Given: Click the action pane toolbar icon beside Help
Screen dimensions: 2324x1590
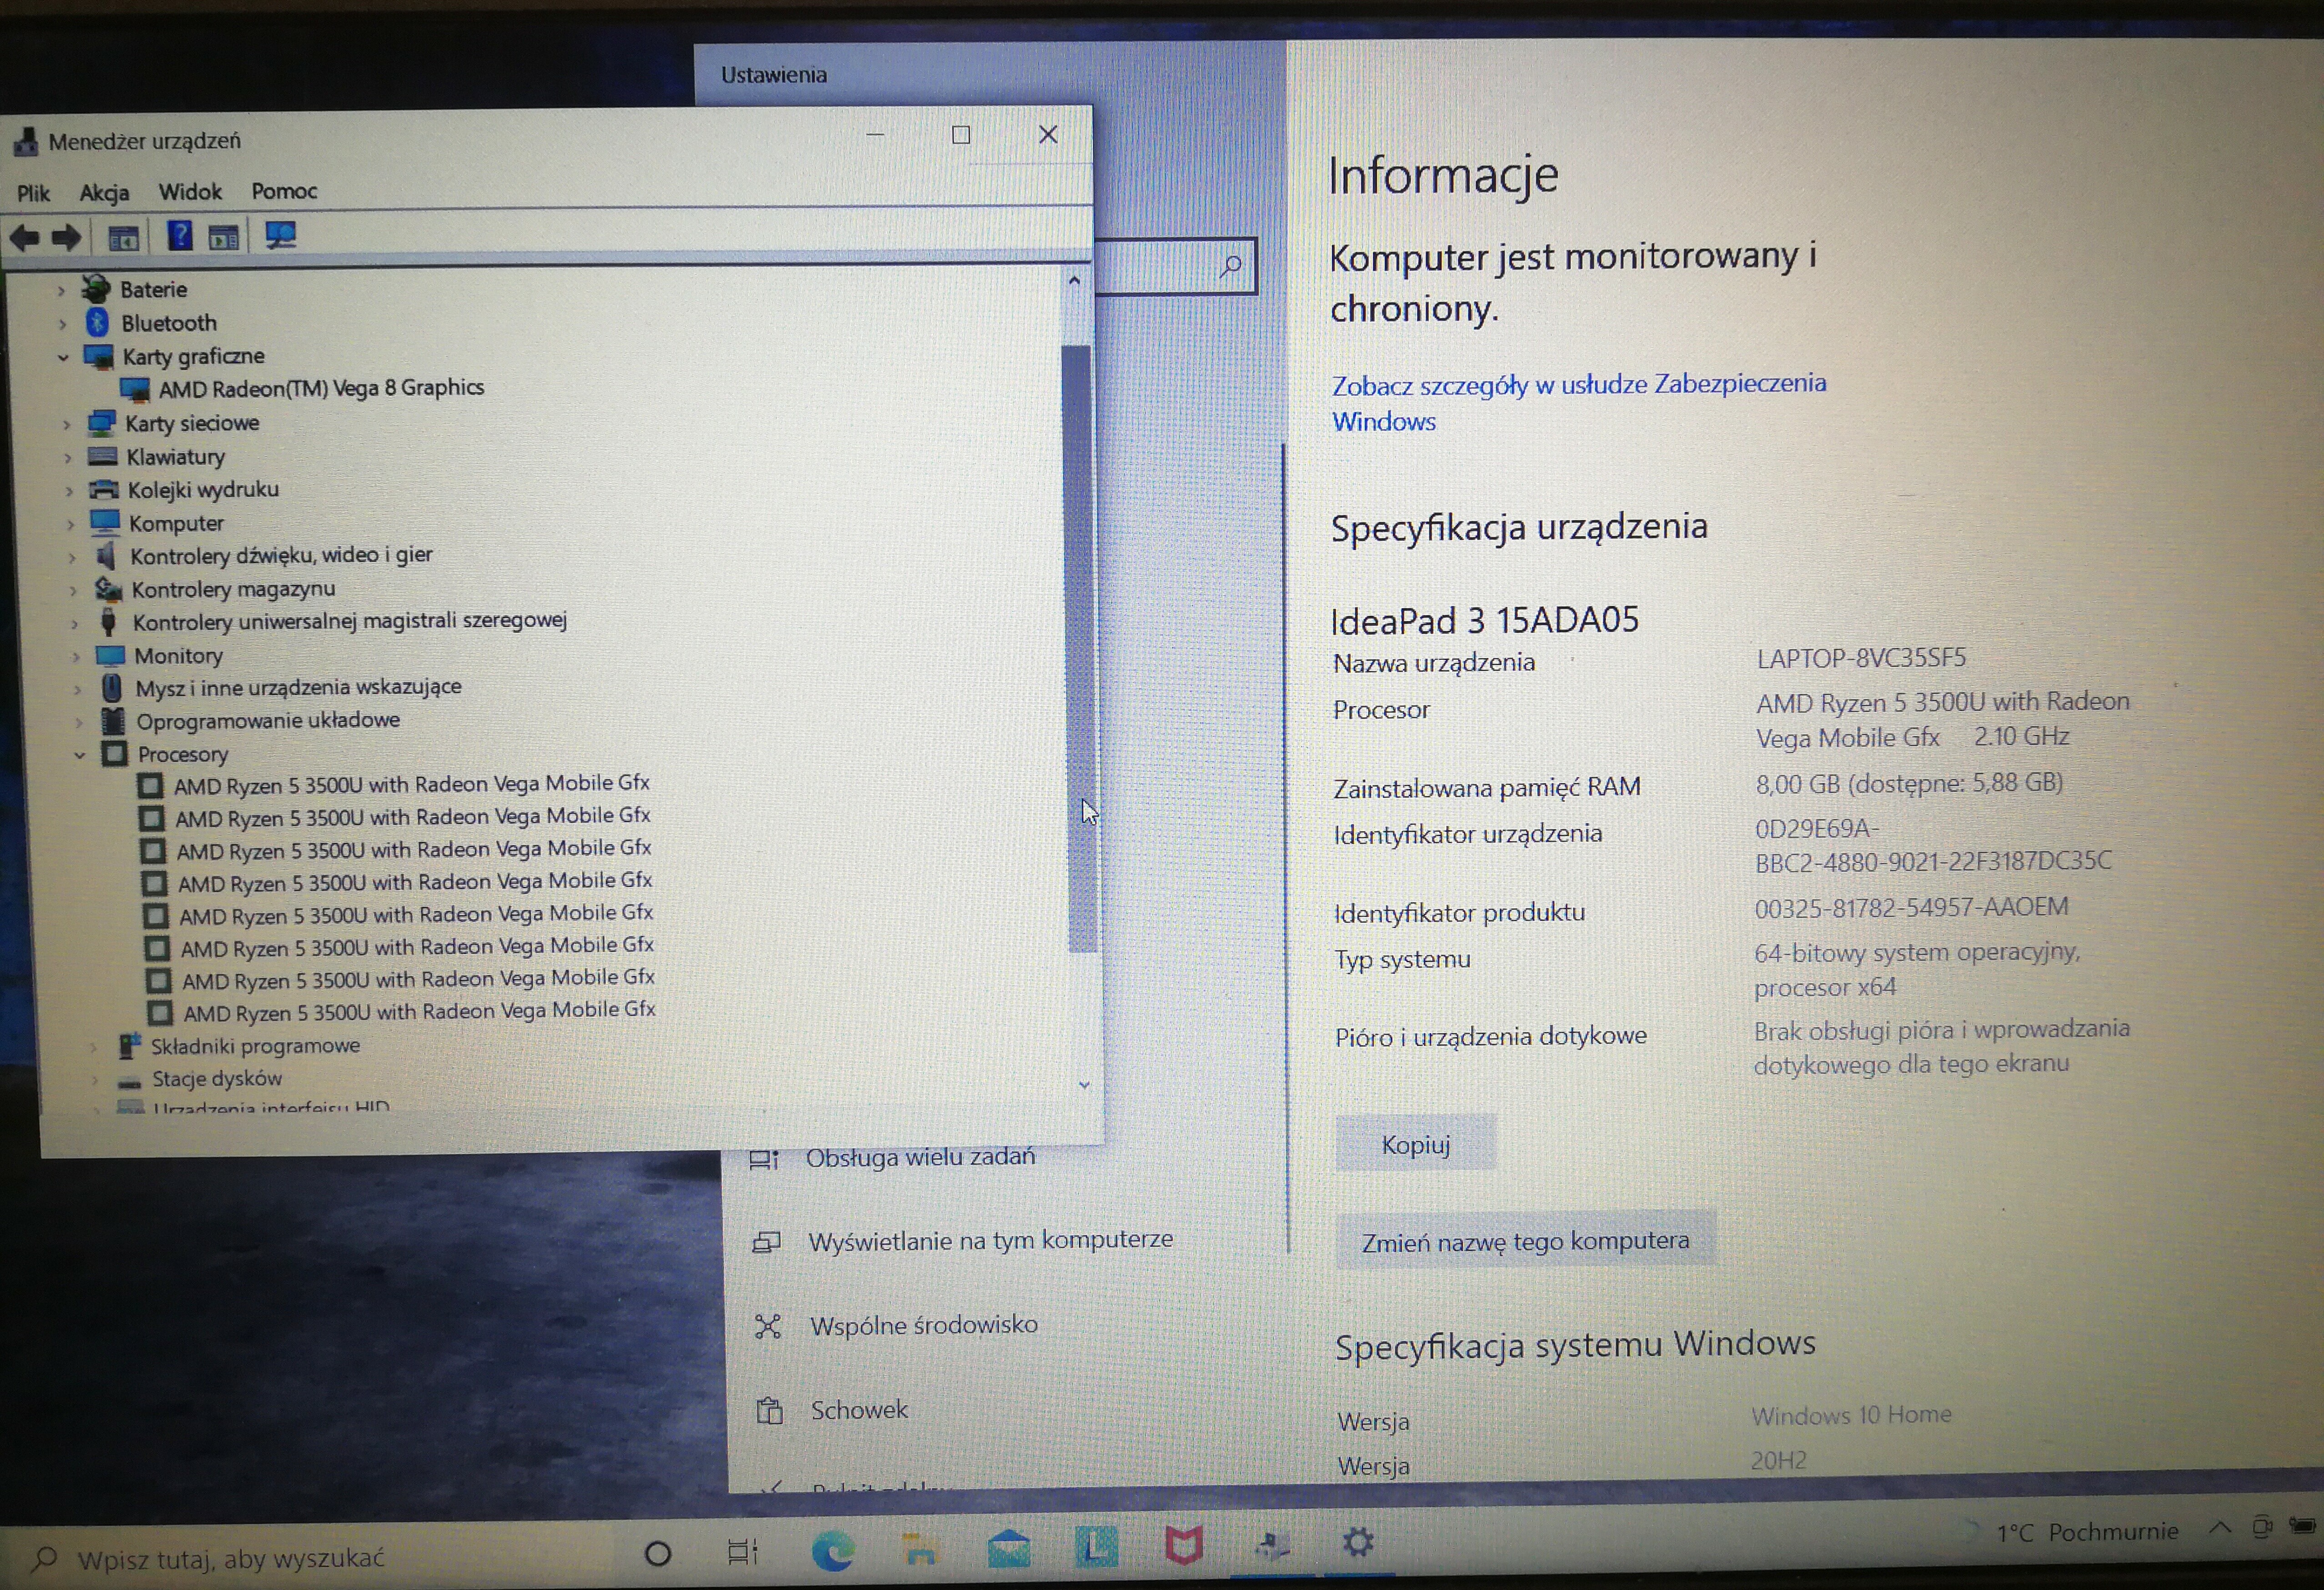Looking at the screenshot, I should click(x=223, y=237).
